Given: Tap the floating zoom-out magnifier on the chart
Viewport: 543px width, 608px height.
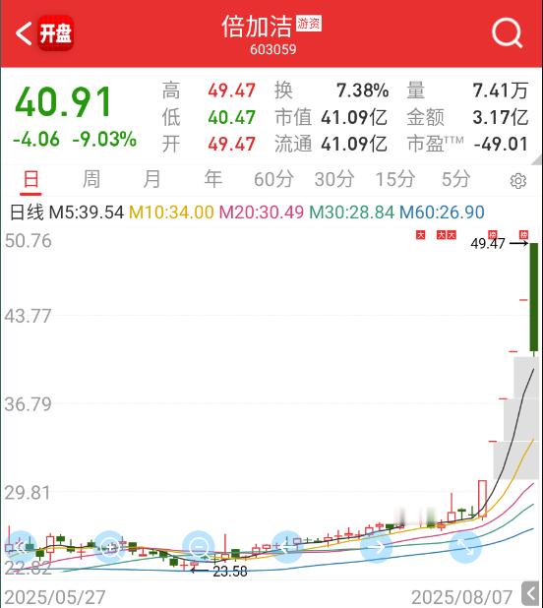Looking at the screenshot, I should tap(199, 547).
